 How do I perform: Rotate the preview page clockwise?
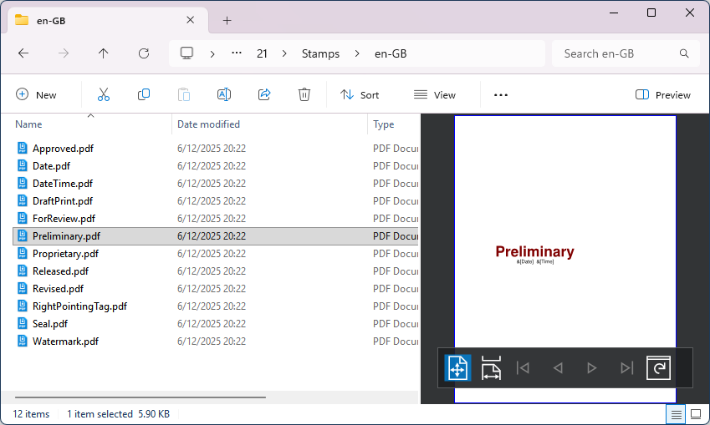point(658,368)
